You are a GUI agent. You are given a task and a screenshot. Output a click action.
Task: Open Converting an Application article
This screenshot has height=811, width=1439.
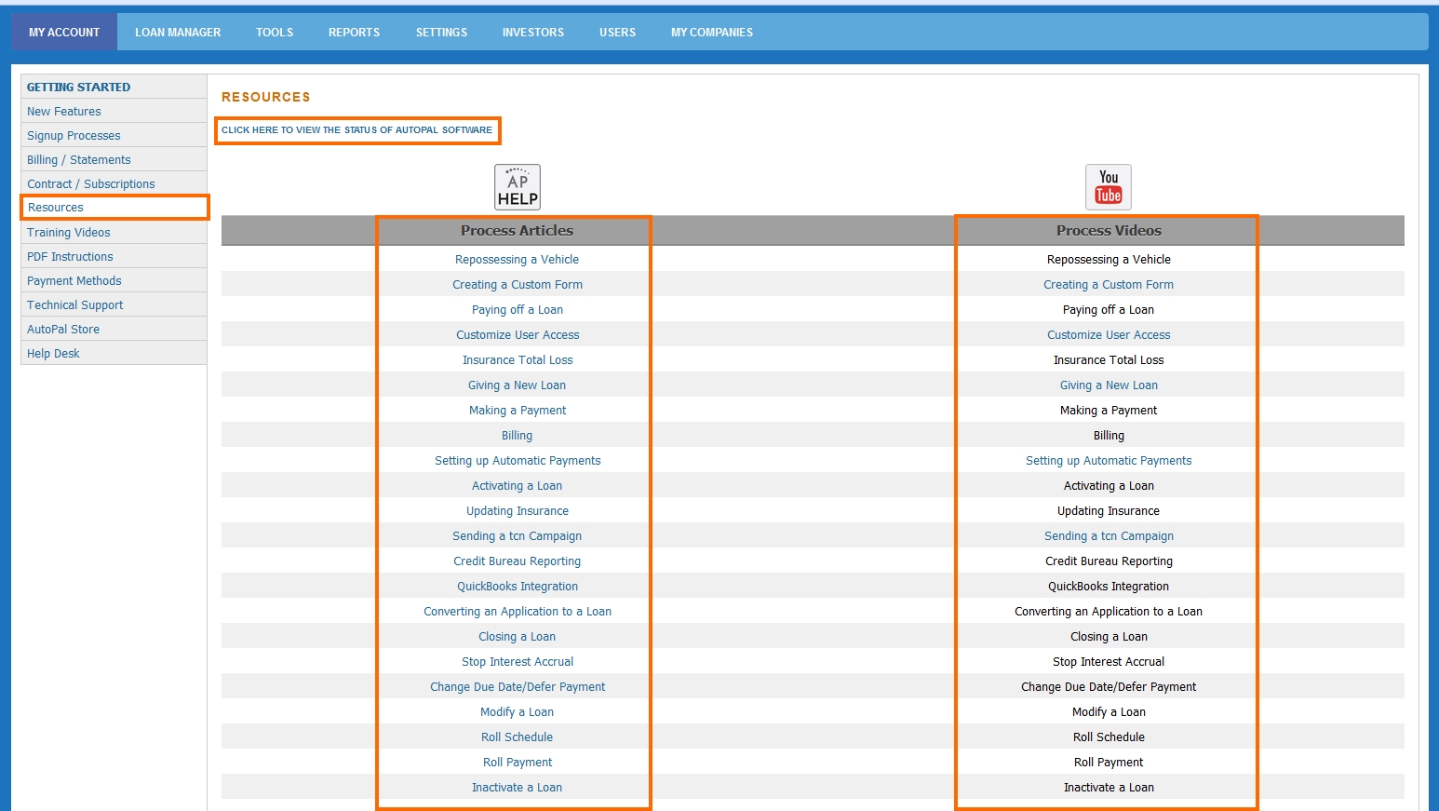pos(518,612)
